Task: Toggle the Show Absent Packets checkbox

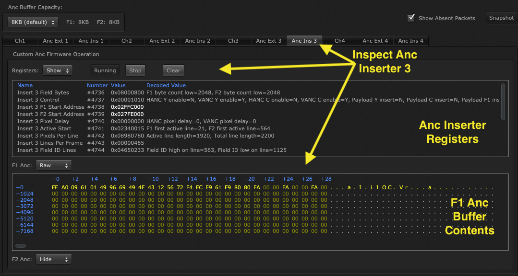Action: 411,18
